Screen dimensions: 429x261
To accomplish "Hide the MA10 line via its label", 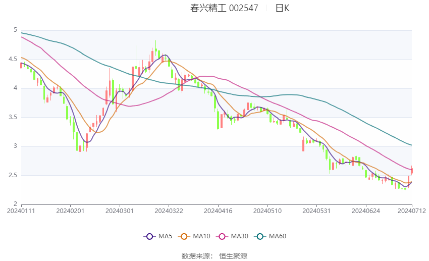I will tap(201, 236).
